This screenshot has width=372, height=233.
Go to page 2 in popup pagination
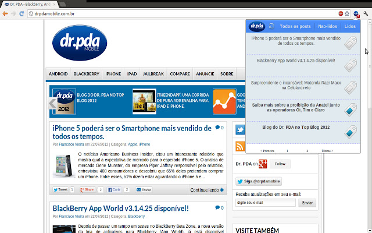coord(307,151)
